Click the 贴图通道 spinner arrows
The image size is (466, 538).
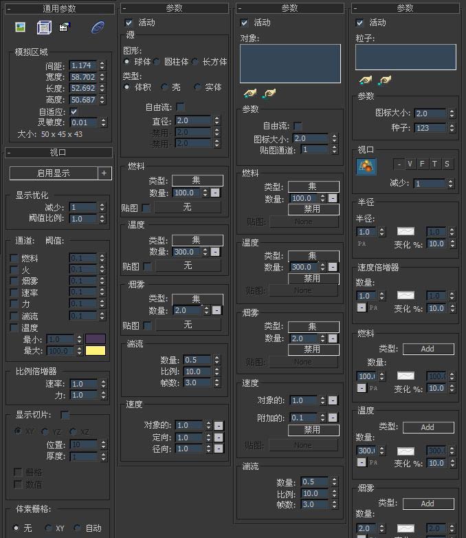click(334, 149)
